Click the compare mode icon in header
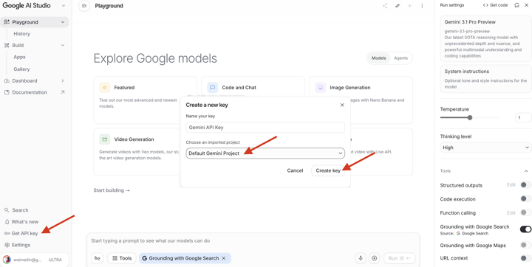The width and height of the screenshot is (532, 267). tap(398, 6)
